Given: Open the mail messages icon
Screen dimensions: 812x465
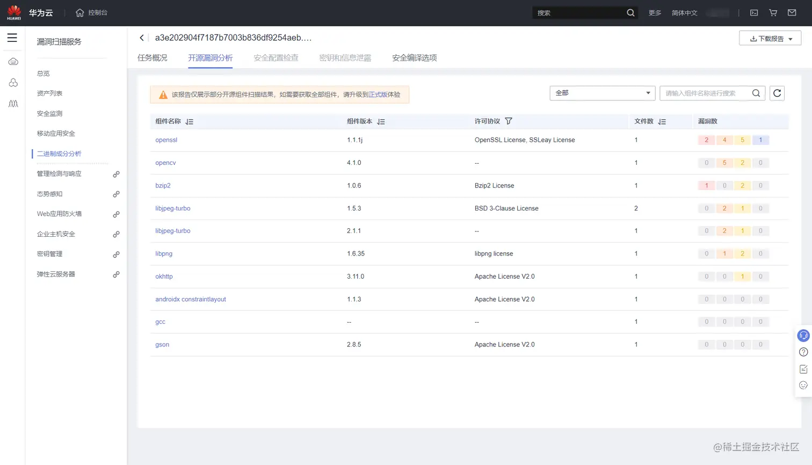Looking at the screenshot, I should [792, 12].
